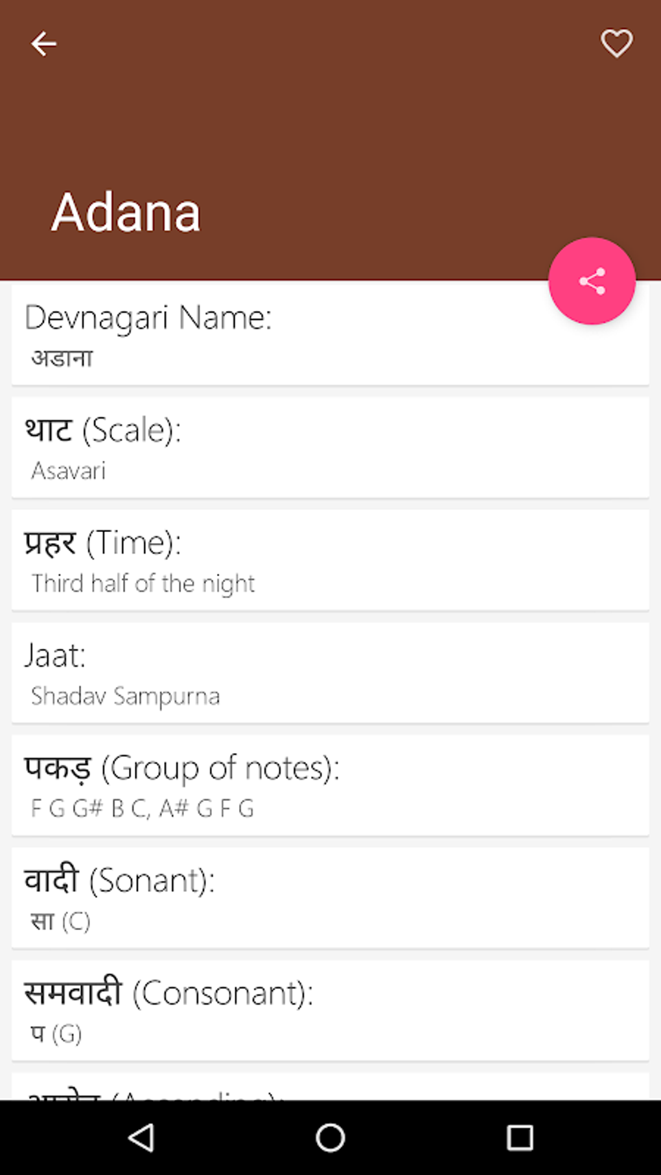661x1175 pixels.
Task: Tap the partially visible Ascending card
Action: pyautogui.click(x=330, y=1089)
